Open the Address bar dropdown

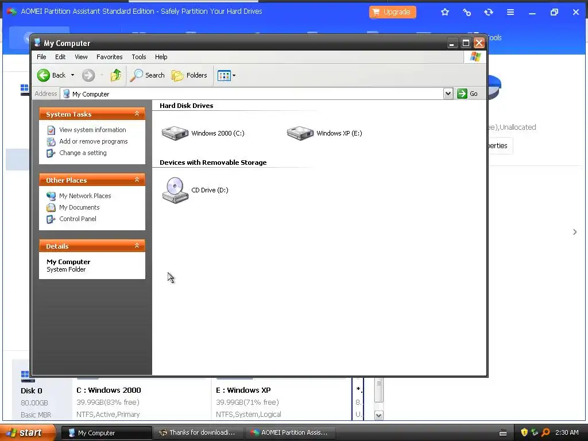coord(448,94)
